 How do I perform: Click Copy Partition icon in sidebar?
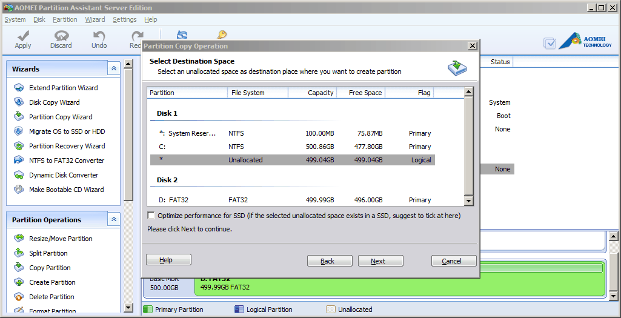[19, 268]
